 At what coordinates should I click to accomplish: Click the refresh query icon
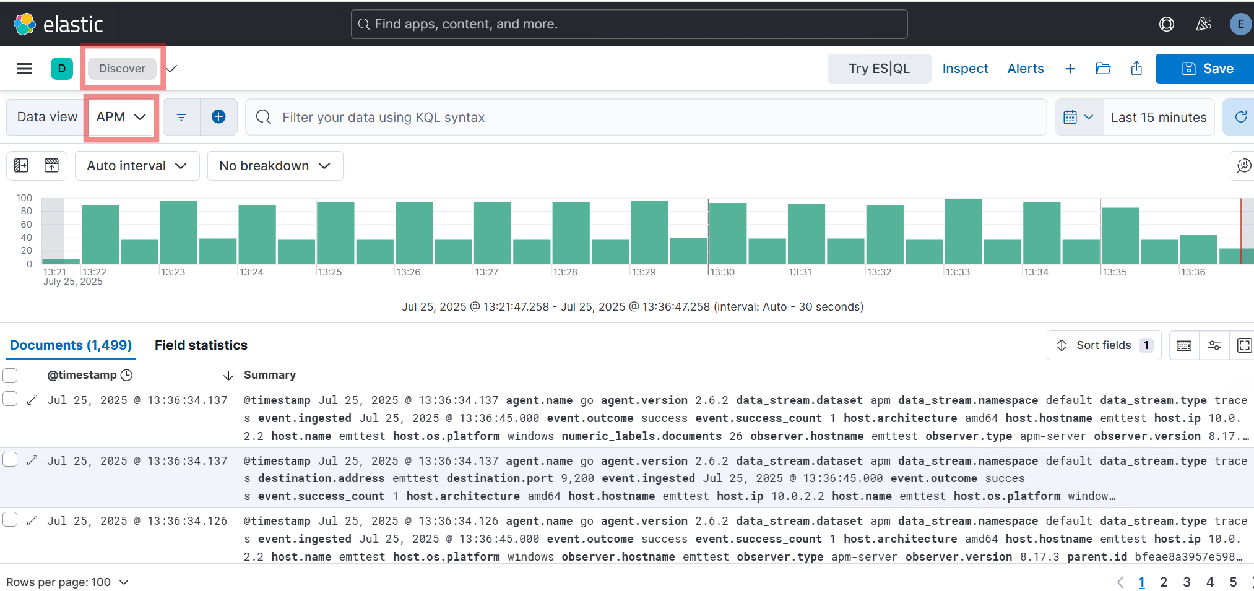coord(1240,117)
